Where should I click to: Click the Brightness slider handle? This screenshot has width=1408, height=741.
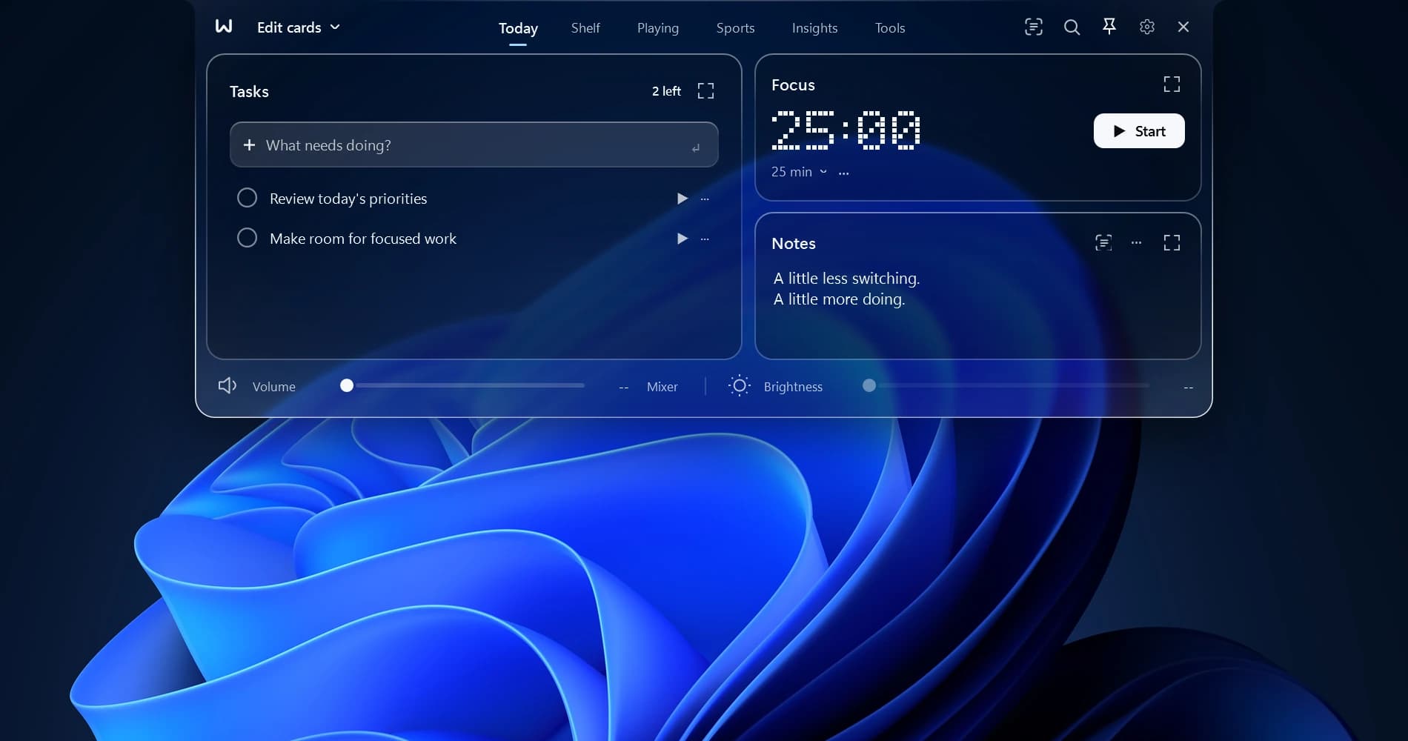click(869, 385)
